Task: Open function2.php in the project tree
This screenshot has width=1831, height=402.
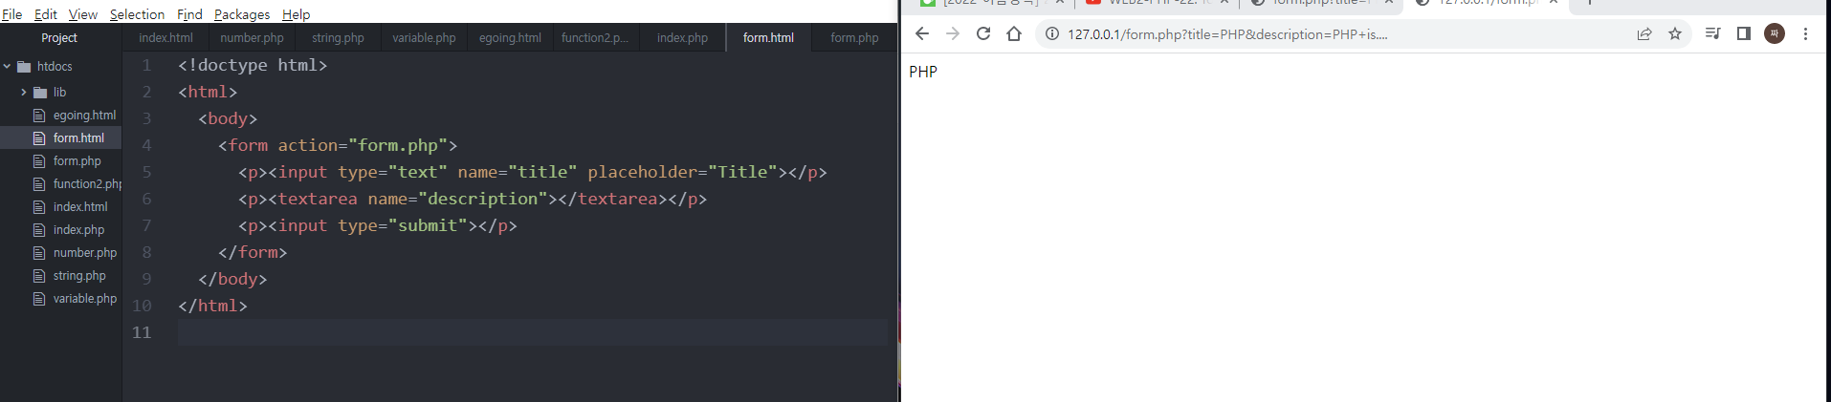Action: click(87, 184)
